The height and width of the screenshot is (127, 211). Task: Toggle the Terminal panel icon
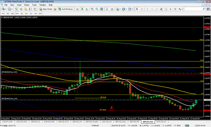[30, 9]
